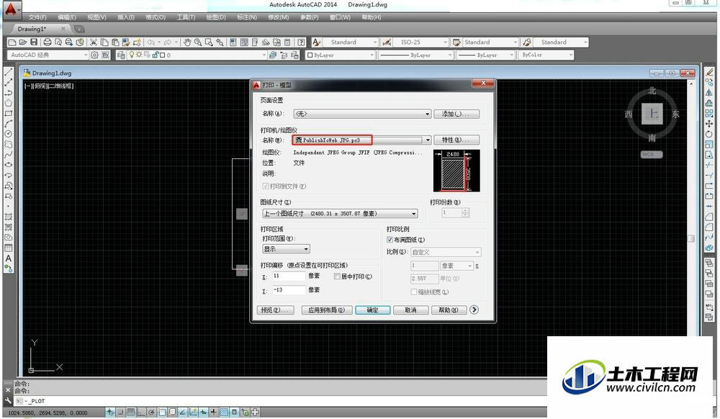Viewport: 720px width, 419px height.
Task: Toggle Grid Display in status bar
Action: [x=130, y=412]
